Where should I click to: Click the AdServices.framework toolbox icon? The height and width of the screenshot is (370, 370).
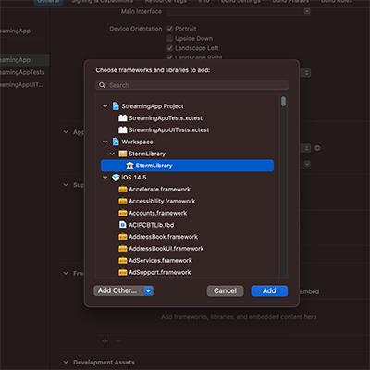[x=123, y=261]
